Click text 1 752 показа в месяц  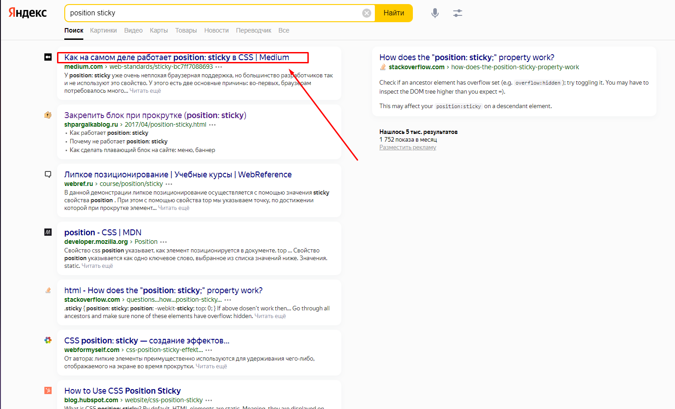point(408,140)
